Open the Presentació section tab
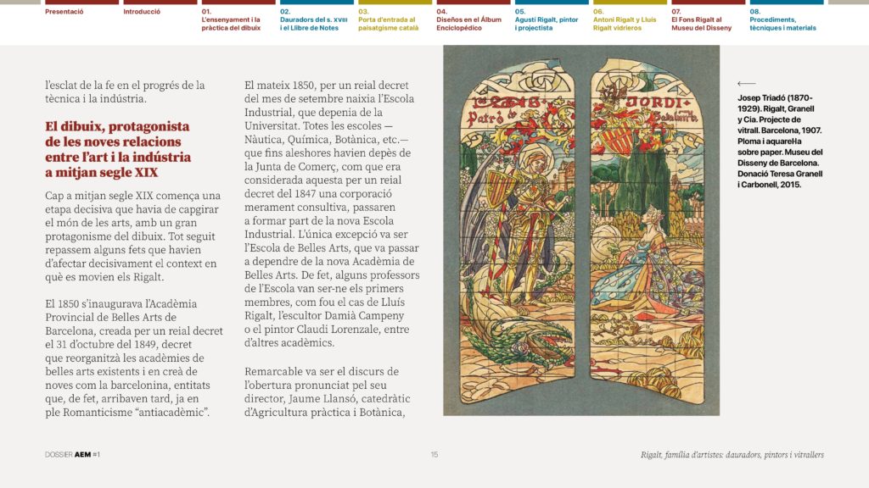The width and height of the screenshot is (869, 488). 64,12
